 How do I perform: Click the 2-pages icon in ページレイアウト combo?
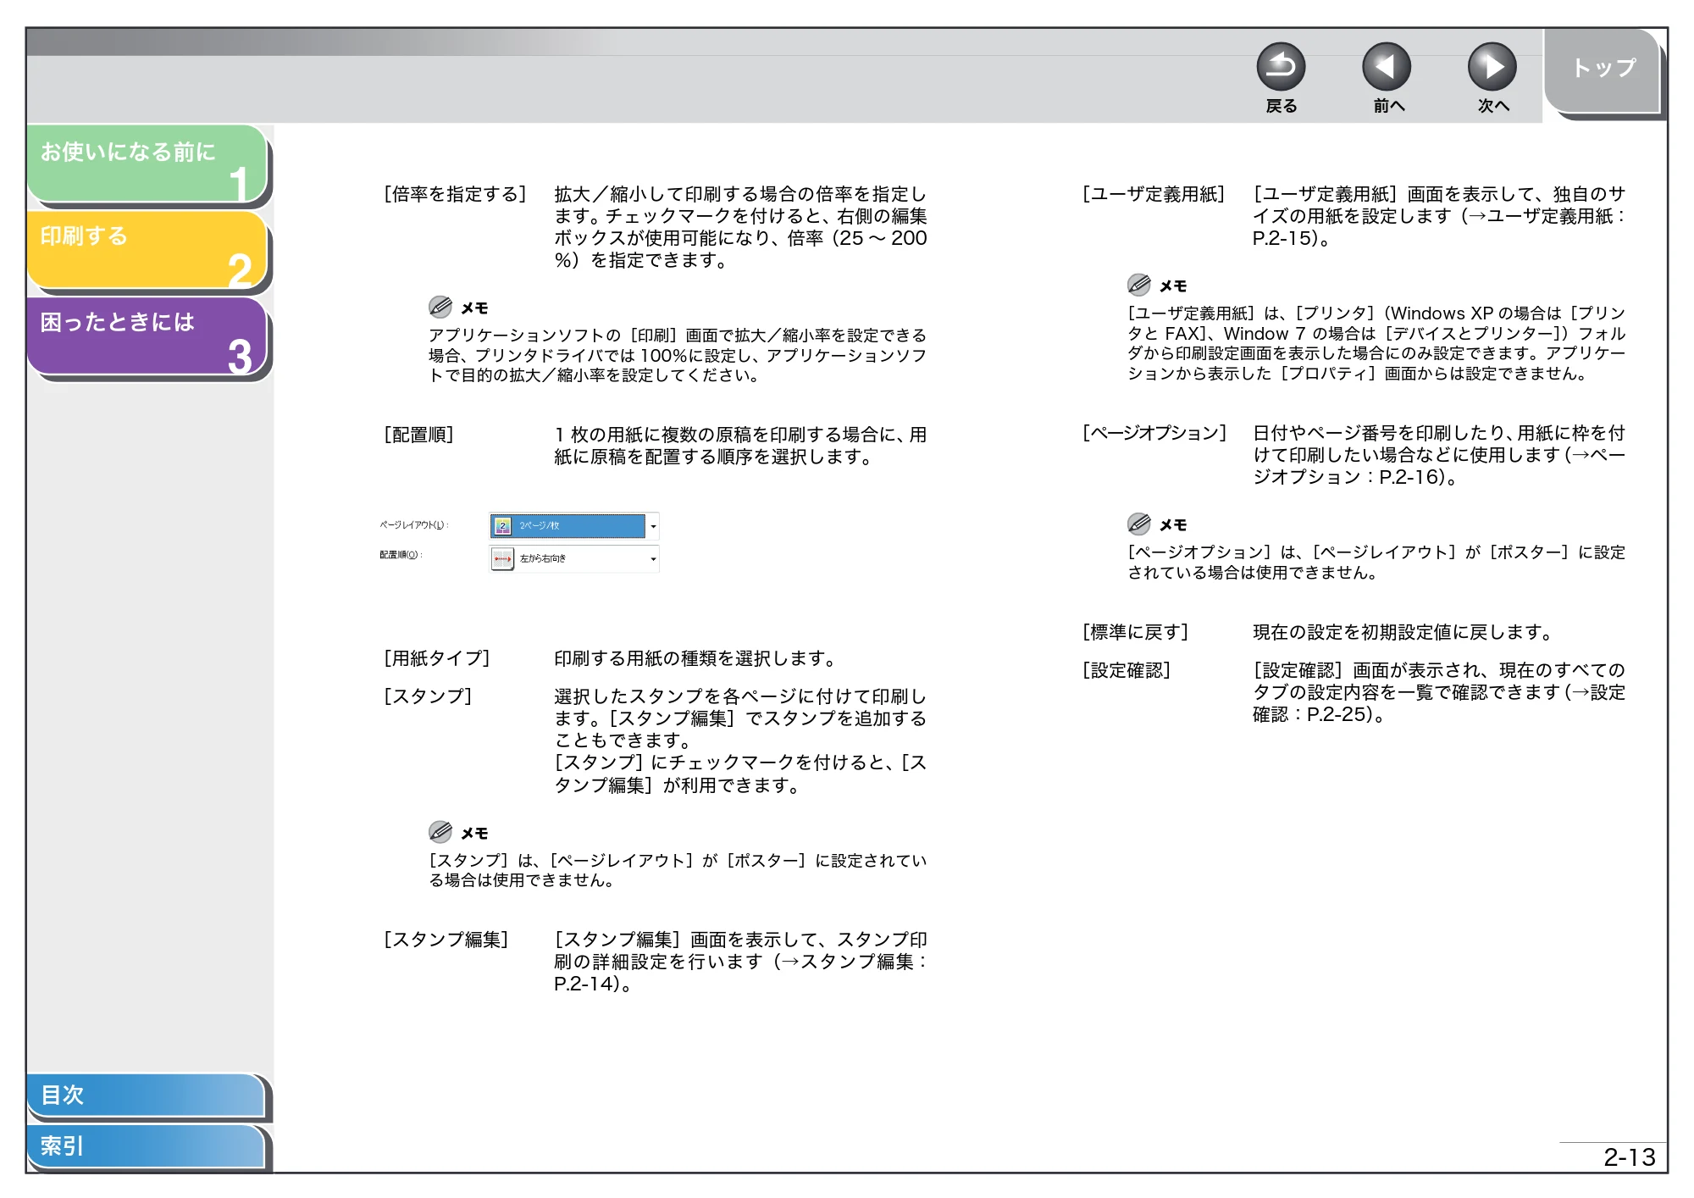503,526
